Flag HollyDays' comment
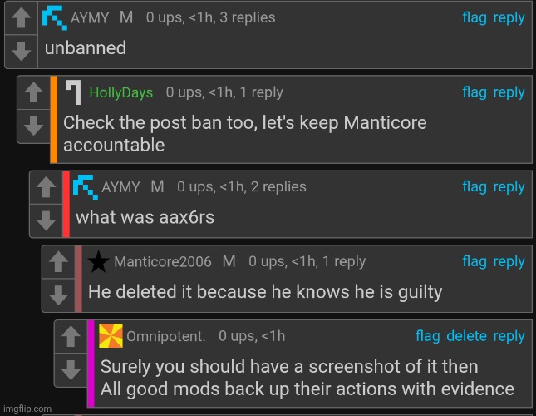Image resolution: width=536 pixels, height=416 pixels. click(x=475, y=92)
